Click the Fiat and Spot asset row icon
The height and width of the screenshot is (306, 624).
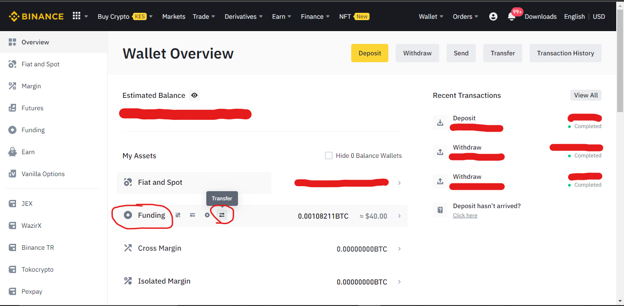coord(128,183)
